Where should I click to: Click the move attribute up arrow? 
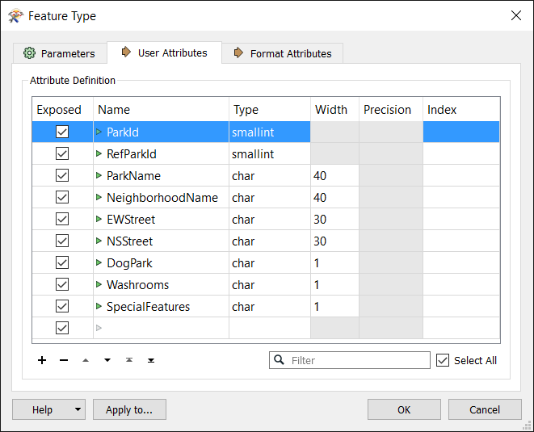[x=86, y=360]
